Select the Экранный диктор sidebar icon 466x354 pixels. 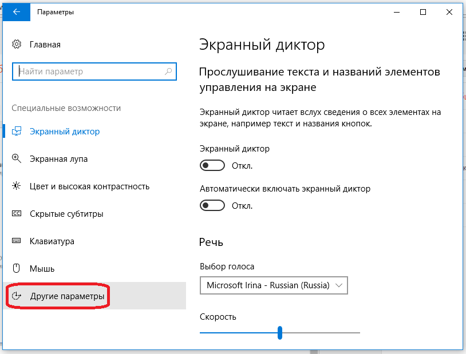(17, 132)
